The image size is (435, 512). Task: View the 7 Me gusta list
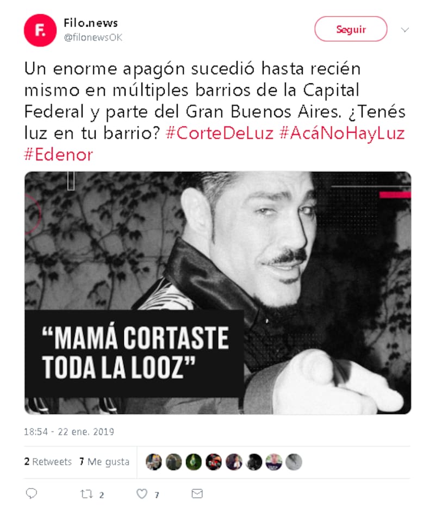[x=104, y=462]
